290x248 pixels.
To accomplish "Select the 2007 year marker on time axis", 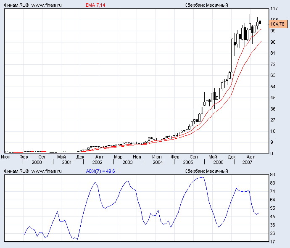I will [x=248, y=162].
